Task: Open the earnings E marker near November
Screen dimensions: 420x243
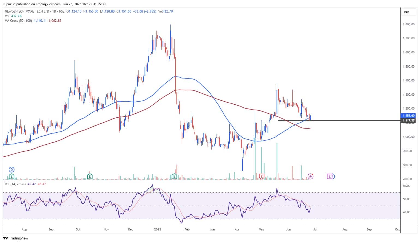Action: click(89, 177)
